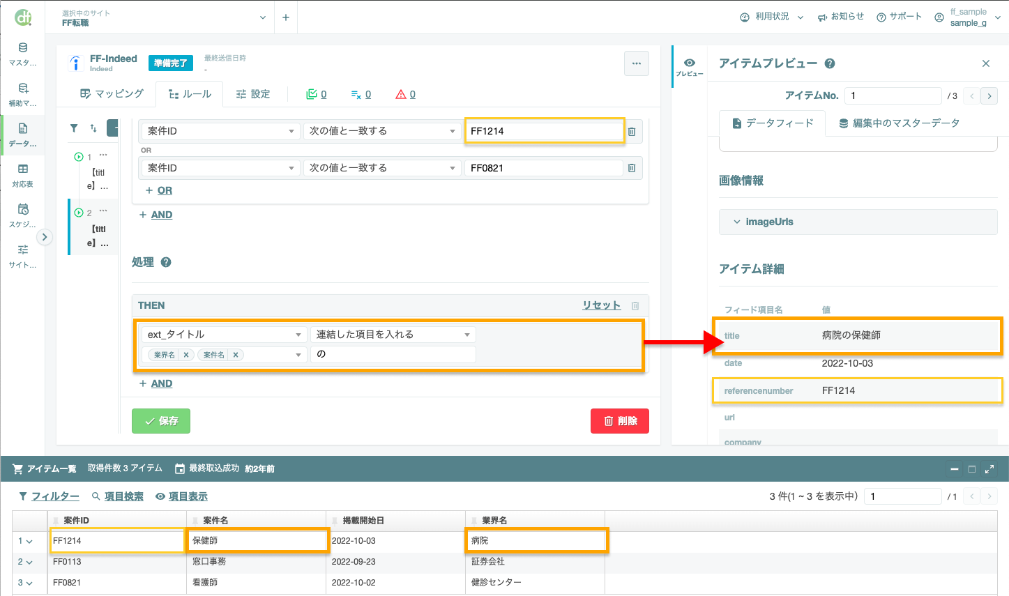Open the Data feed sidebar icon
Viewport: 1009px width, 596px height.
[23, 135]
